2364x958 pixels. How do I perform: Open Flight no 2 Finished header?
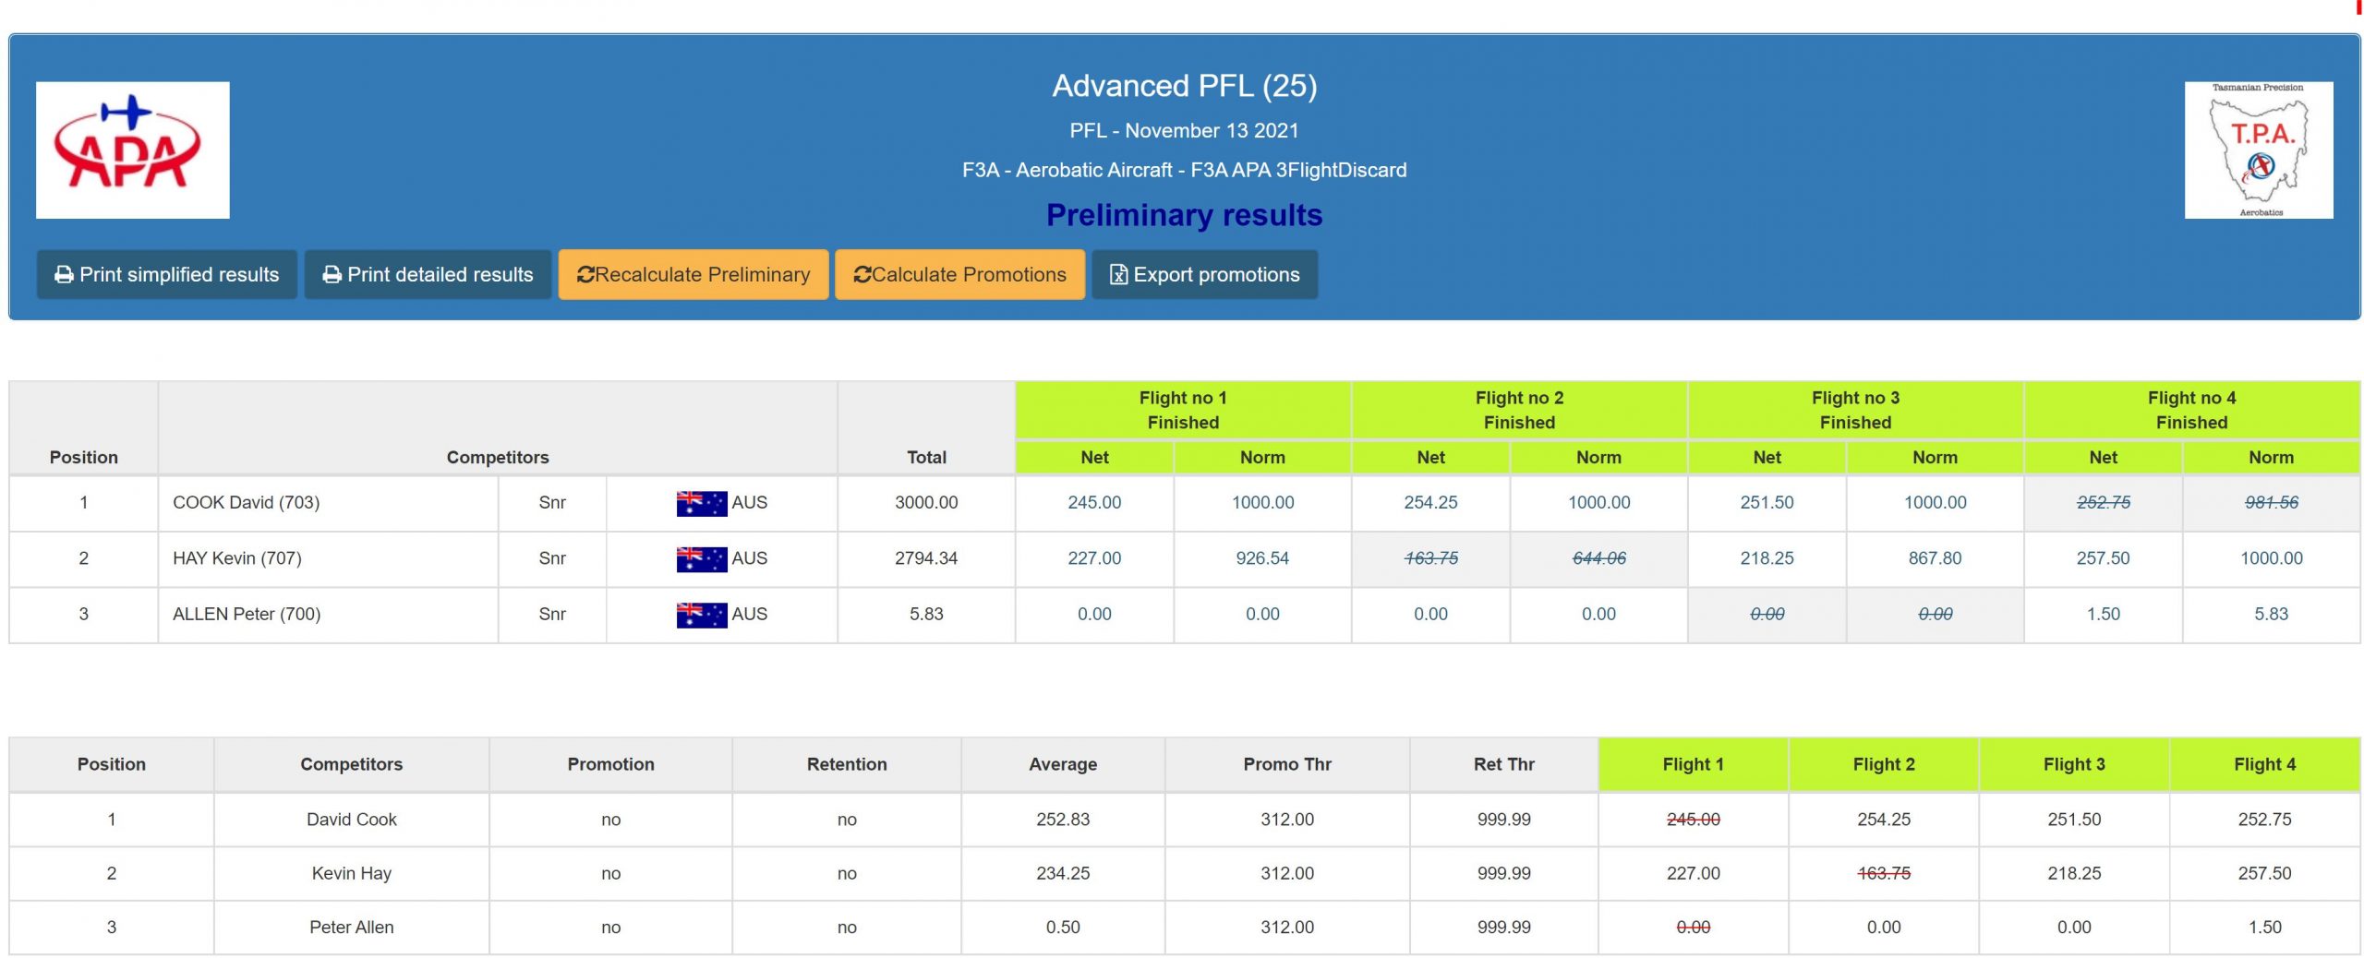tap(1519, 410)
